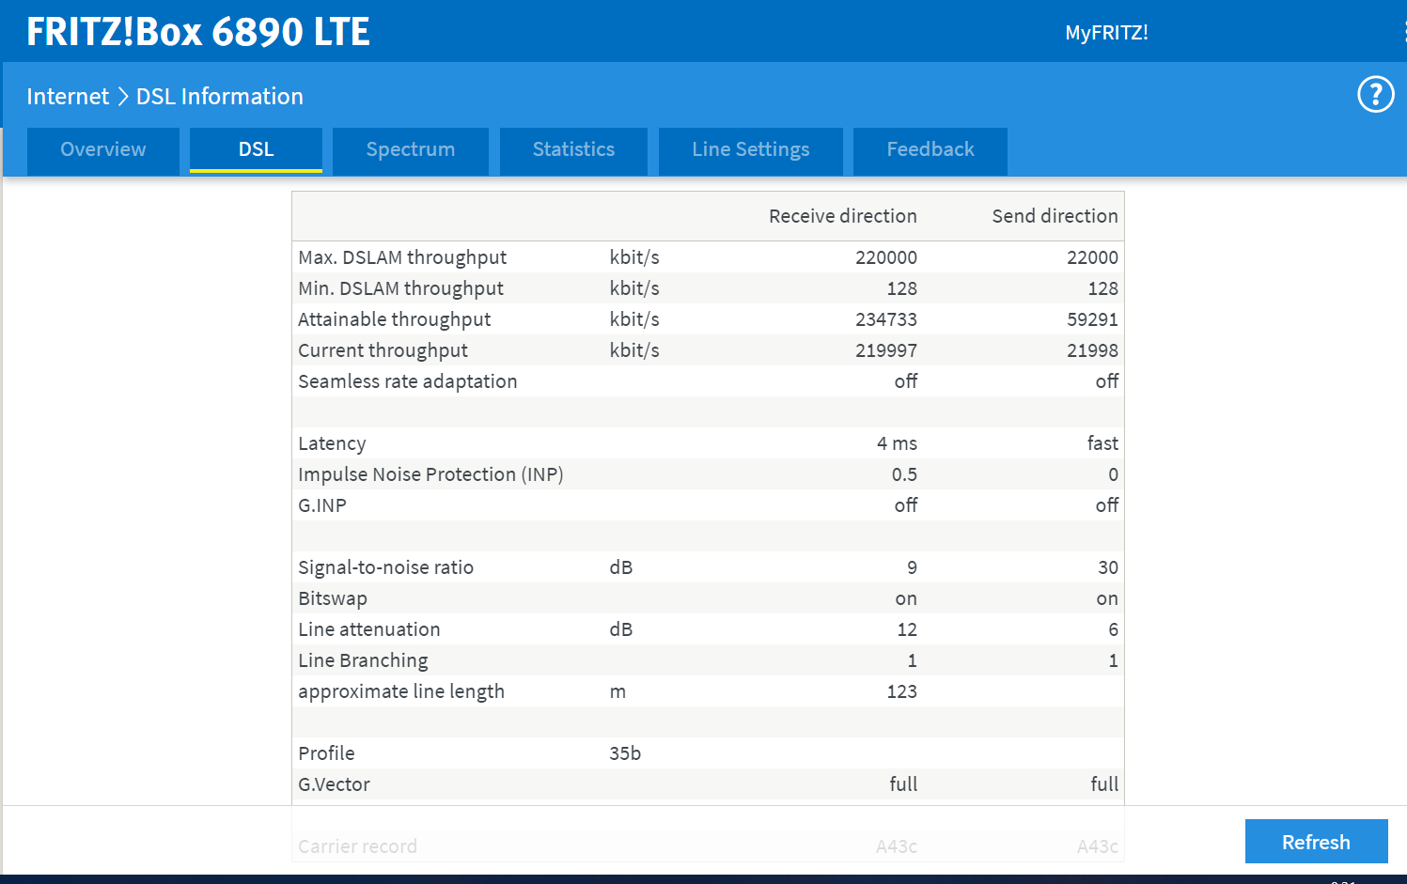1407x884 pixels.
Task: Select the current receive value 219997
Action: point(886,350)
